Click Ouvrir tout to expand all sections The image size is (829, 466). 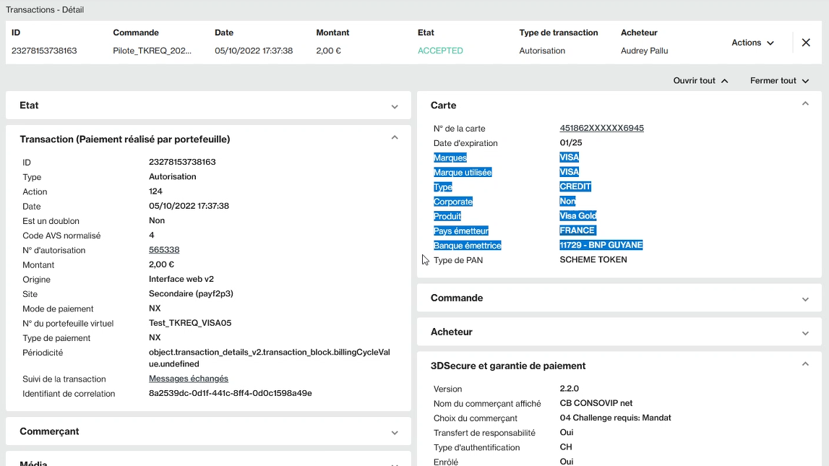[x=700, y=81]
